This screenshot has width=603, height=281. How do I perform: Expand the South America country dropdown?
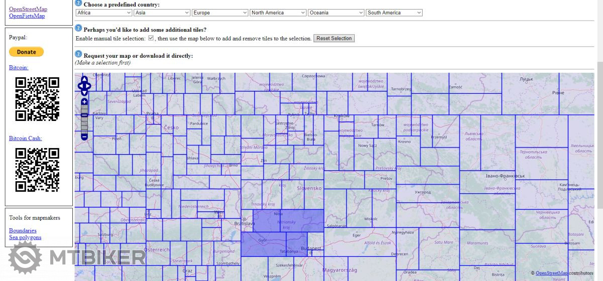tap(394, 13)
